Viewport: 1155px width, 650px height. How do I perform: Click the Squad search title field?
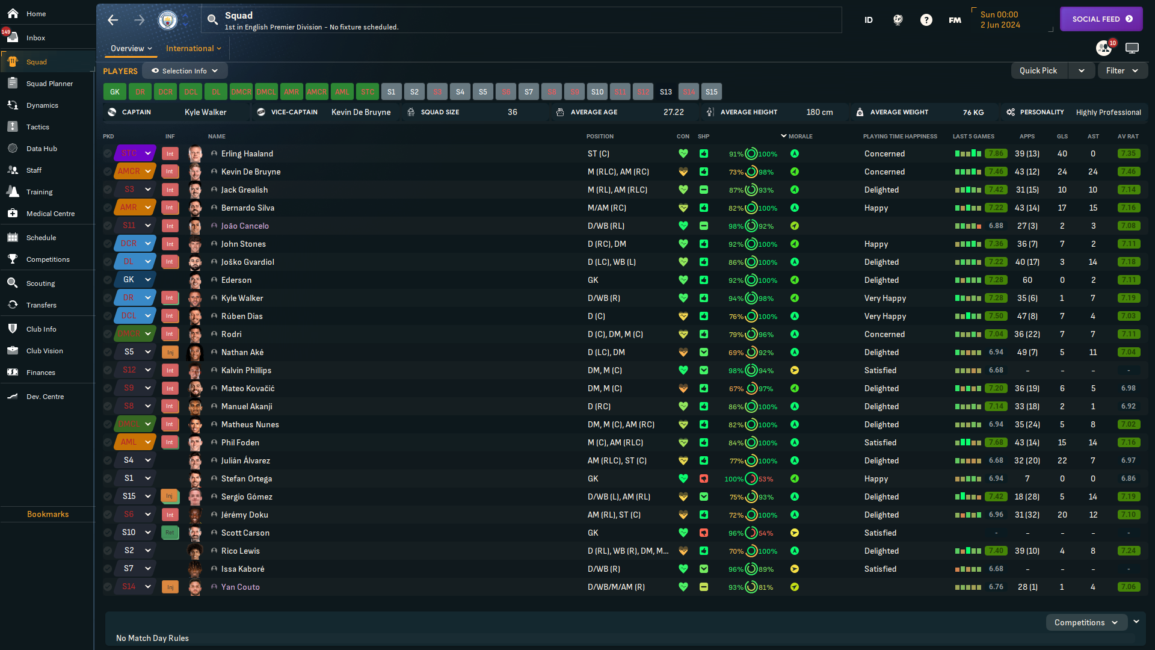pyautogui.click(x=521, y=20)
